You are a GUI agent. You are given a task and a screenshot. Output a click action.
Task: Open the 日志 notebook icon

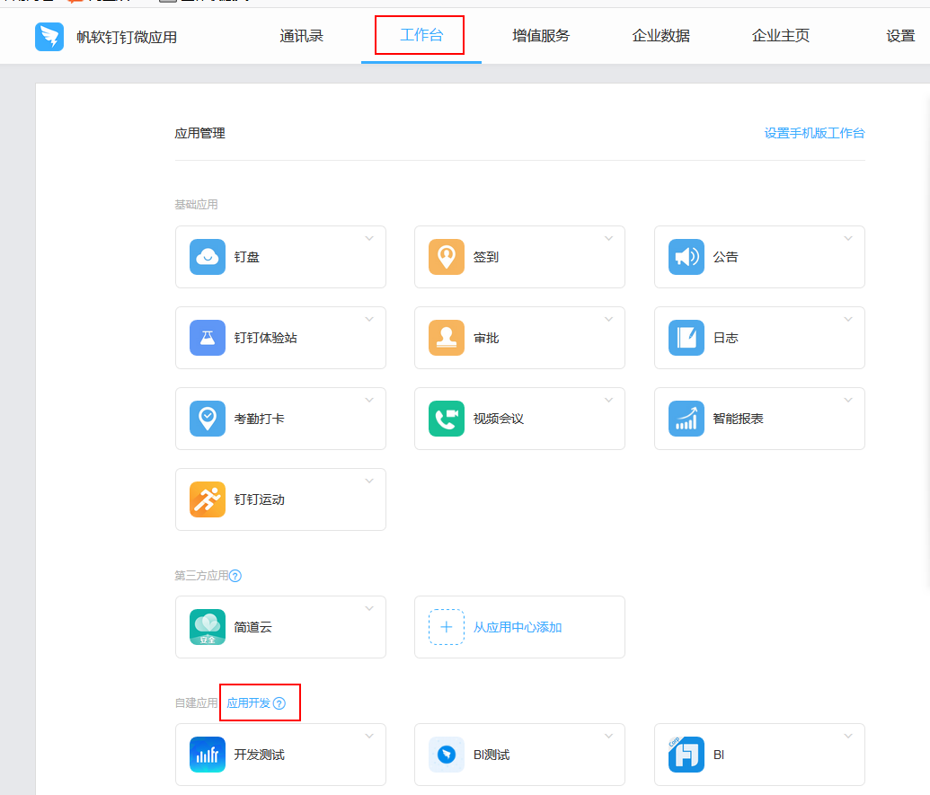click(686, 338)
